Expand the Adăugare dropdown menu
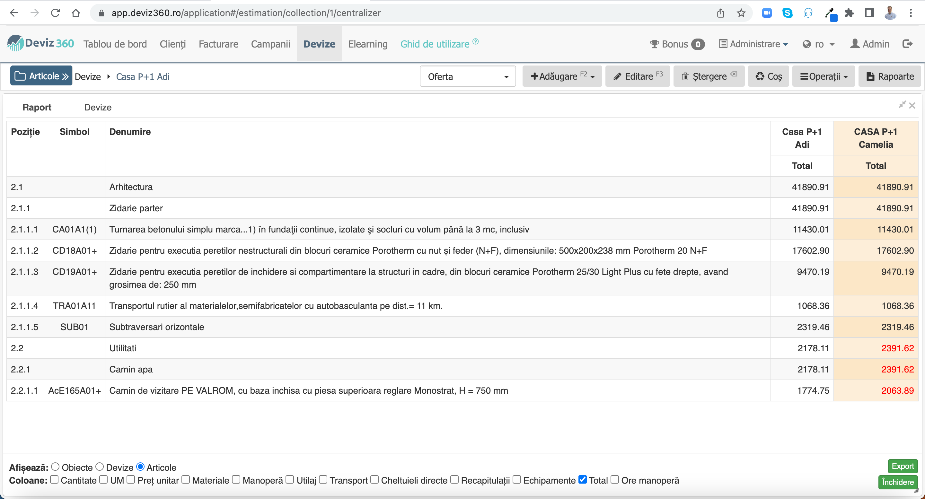The image size is (925, 499). point(562,76)
